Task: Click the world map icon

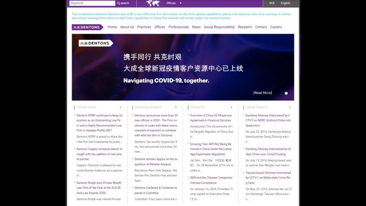Action: pos(153,3)
